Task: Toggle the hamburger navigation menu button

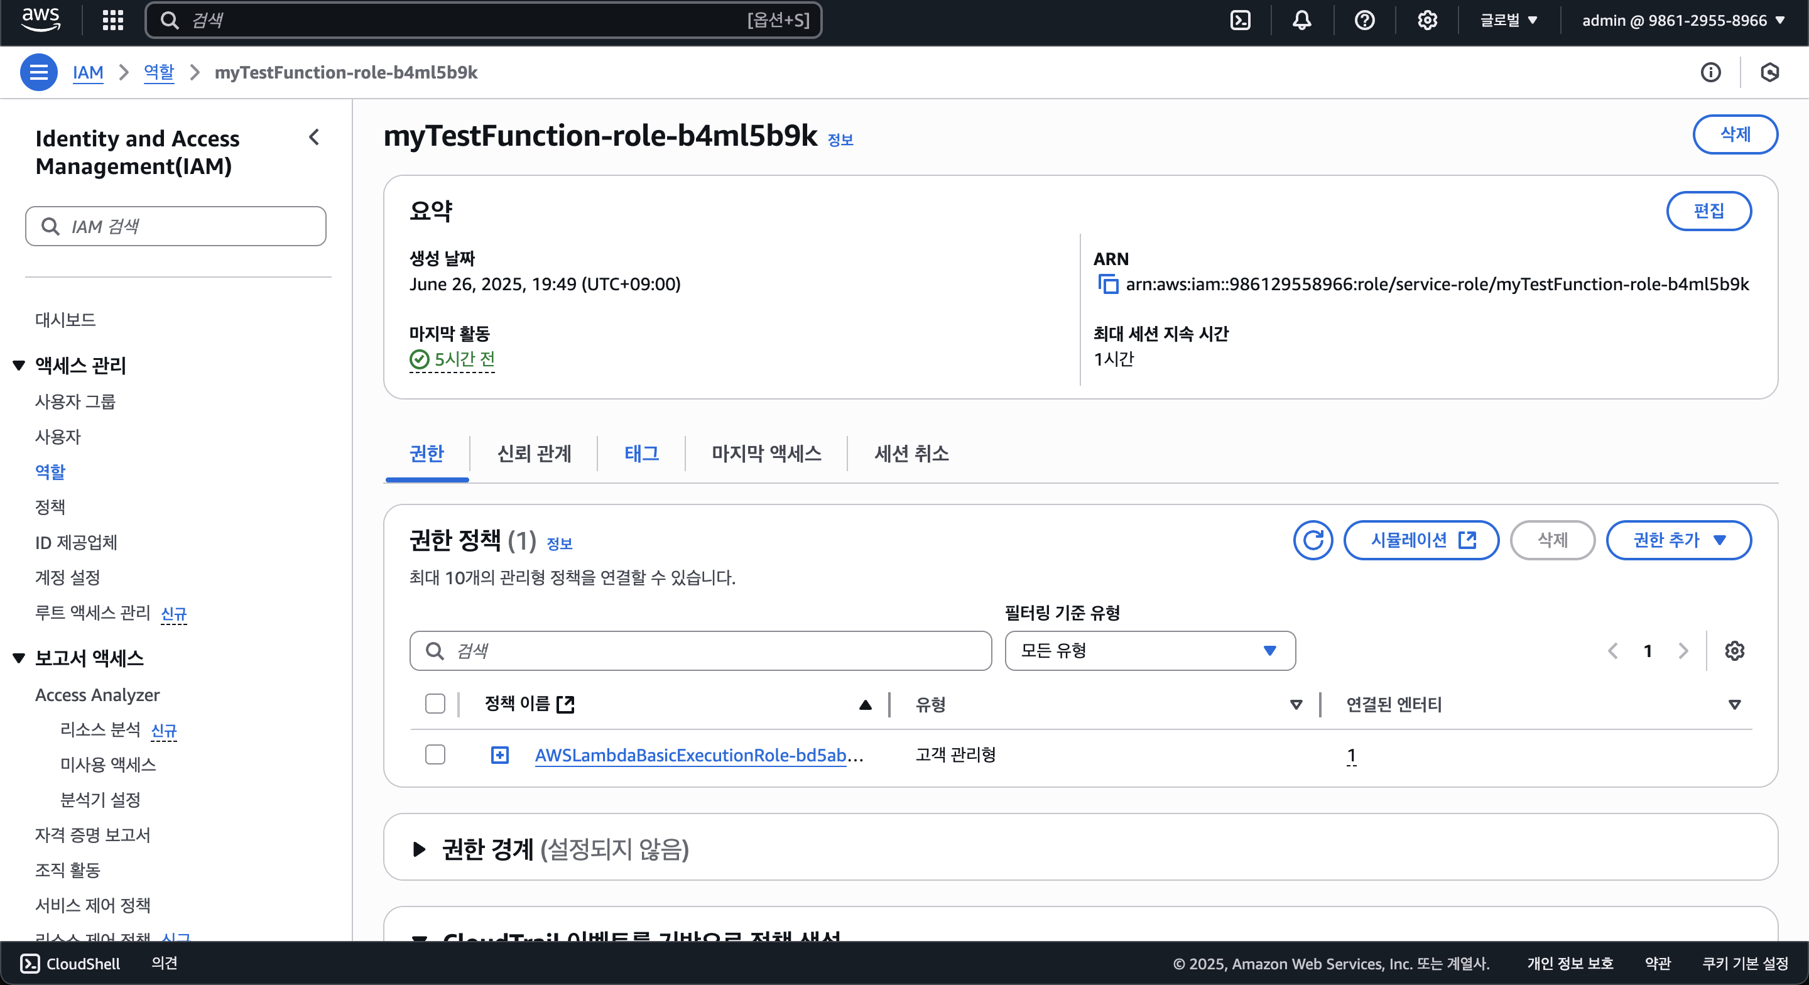Action: pyautogui.click(x=38, y=72)
